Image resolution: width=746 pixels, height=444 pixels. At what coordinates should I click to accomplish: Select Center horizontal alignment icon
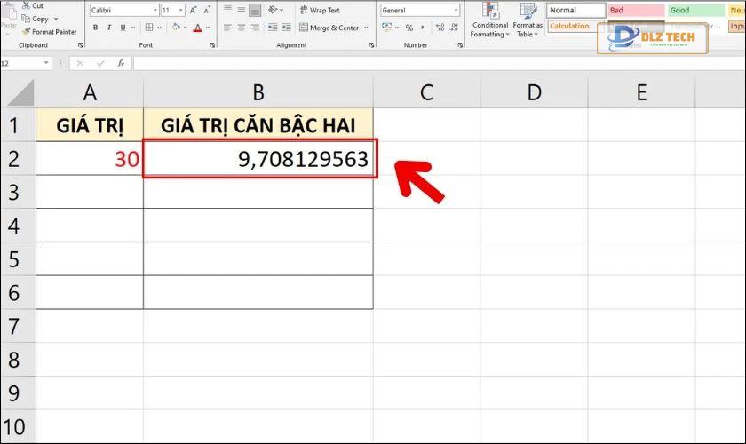[242, 28]
